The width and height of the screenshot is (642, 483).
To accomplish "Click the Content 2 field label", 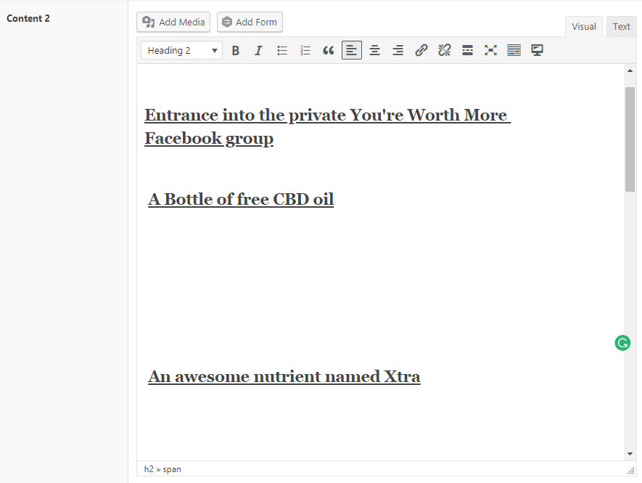I will (x=28, y=18).
